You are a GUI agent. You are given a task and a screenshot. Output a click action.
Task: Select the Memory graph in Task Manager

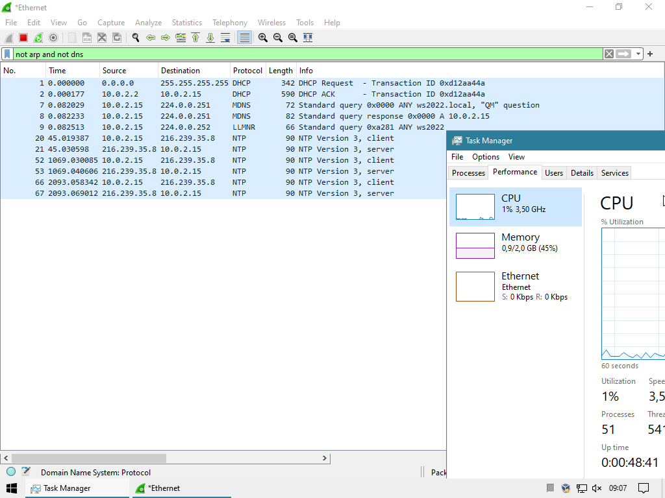coord(515,246)
